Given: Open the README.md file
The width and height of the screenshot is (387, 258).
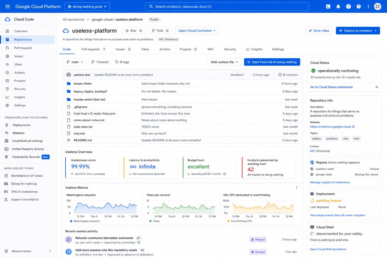Looking at the screenshot, I should click(83, 140).
